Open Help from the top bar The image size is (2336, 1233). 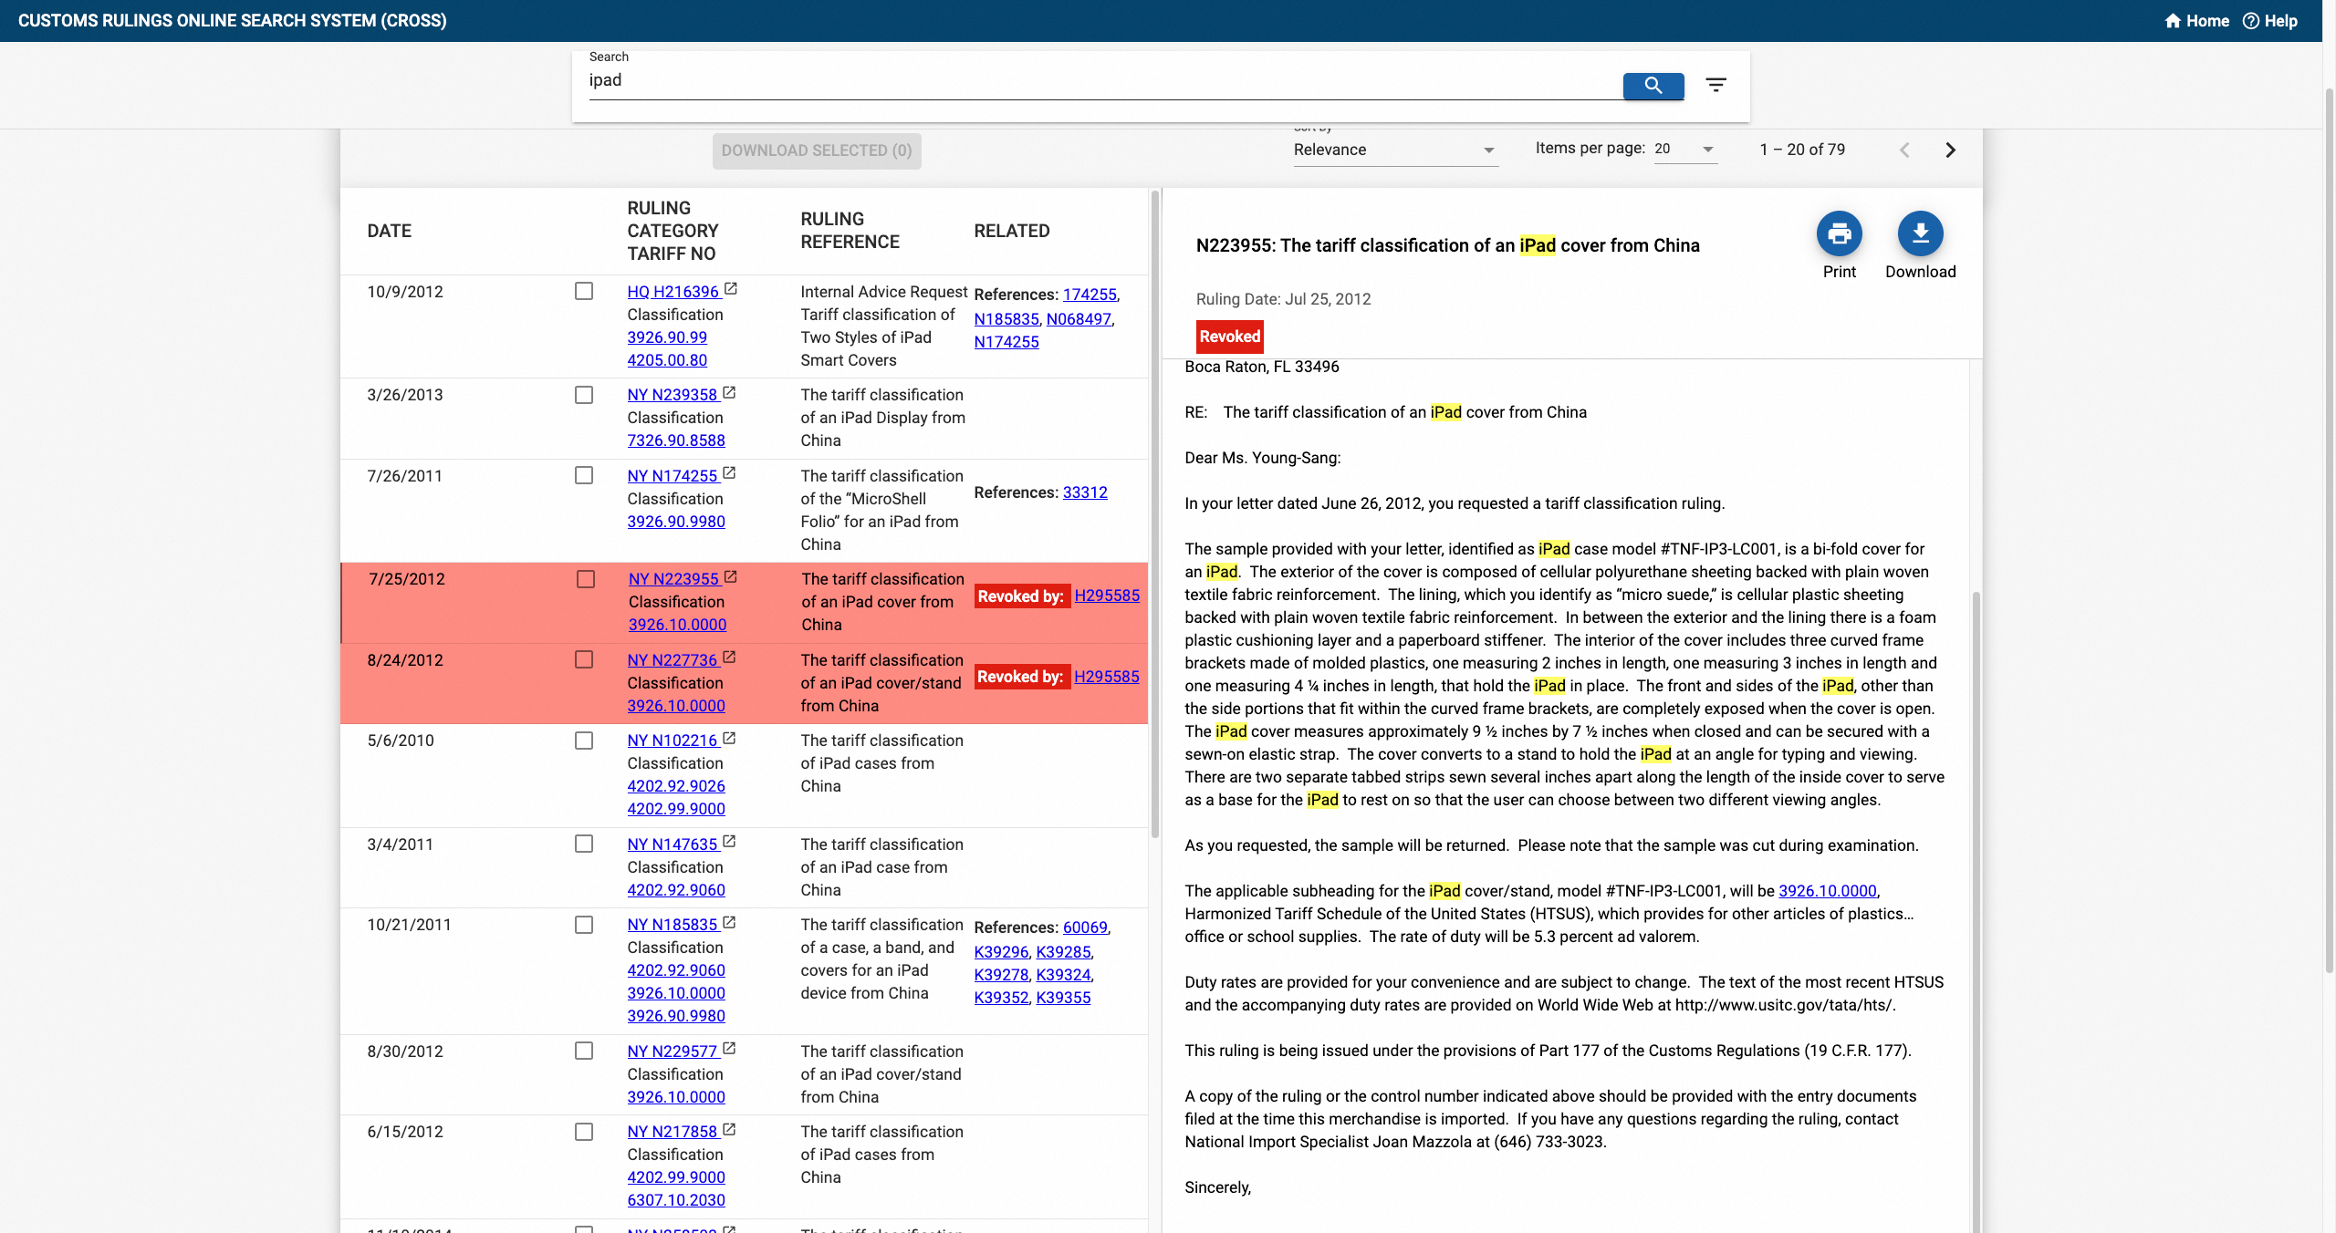tap(2270, 21)
